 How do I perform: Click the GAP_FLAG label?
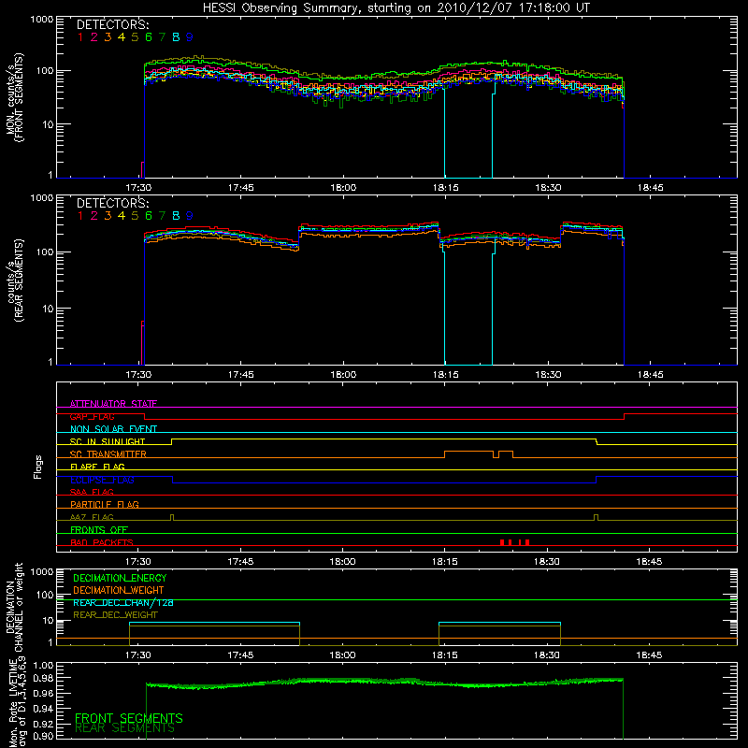92,416
